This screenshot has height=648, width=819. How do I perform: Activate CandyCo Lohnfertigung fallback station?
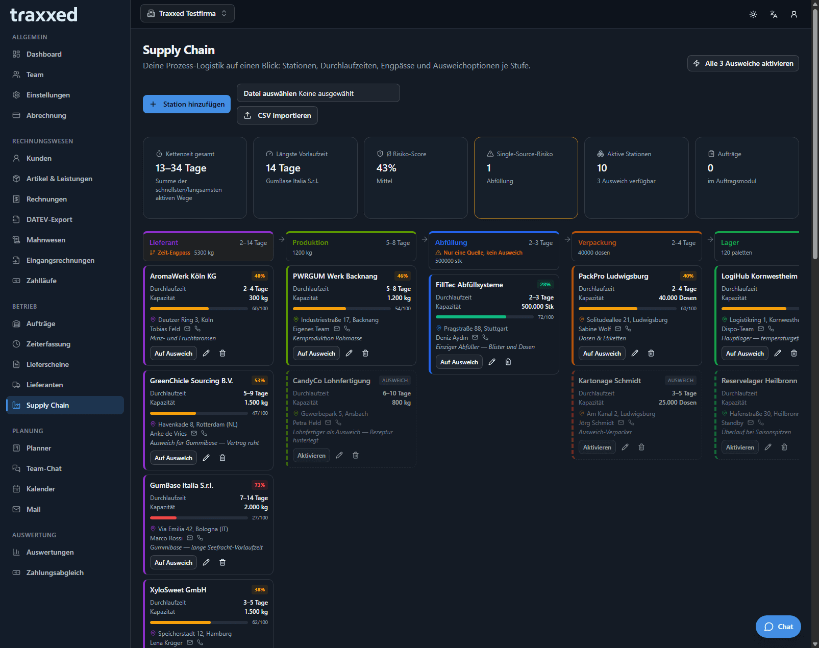(x=311, y=455)
